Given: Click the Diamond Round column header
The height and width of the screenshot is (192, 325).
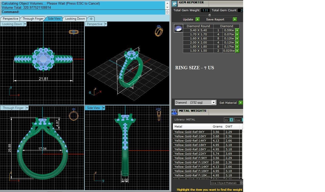Looking at the screenshot, I should [198, 26].
